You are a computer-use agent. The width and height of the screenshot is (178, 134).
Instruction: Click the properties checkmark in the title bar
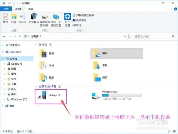tap(10, 3)
